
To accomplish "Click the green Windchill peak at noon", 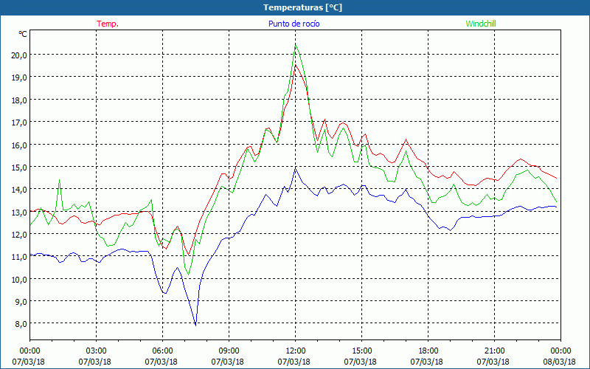I will (x=296, y=45).
